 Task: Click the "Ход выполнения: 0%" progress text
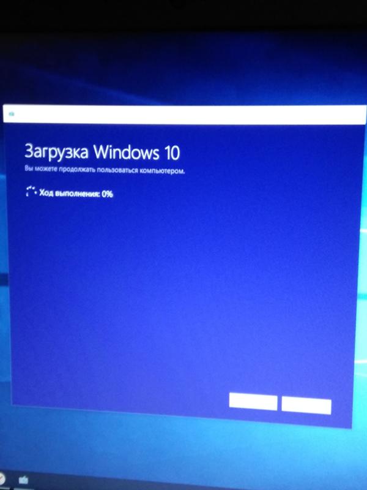[x=76, y=194]
